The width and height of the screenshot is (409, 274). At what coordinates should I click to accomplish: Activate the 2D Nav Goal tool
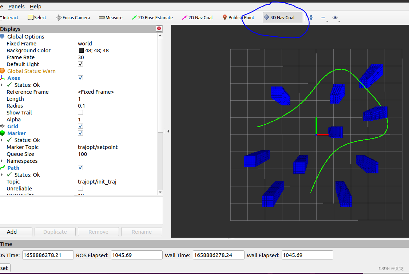tap(197, 17)
